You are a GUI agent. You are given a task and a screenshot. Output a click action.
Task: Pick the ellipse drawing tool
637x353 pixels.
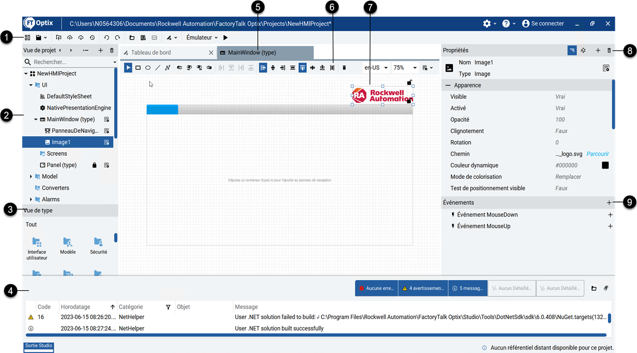coord(148,68)
